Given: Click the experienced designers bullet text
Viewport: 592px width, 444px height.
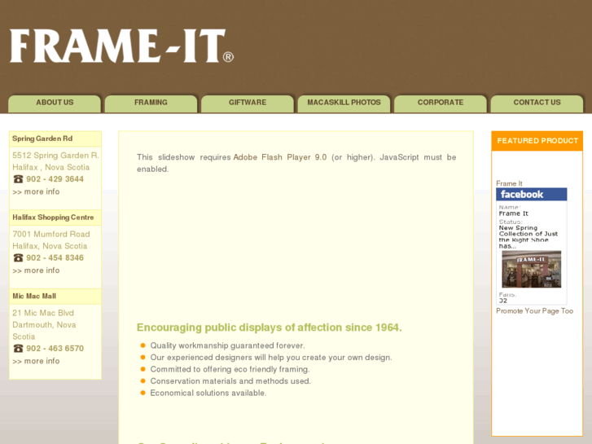Looking at the screenshot, I should point(271,358).
